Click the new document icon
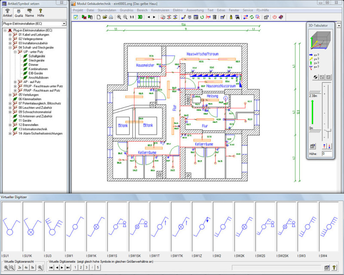Image resolution: width=344 pixels, height=275 pixels. 98,17
